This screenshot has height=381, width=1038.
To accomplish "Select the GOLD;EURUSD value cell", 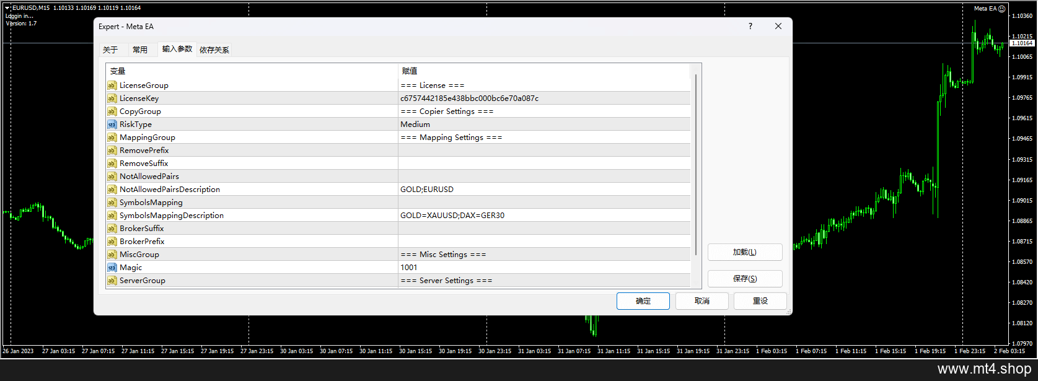I will point(544,190).
